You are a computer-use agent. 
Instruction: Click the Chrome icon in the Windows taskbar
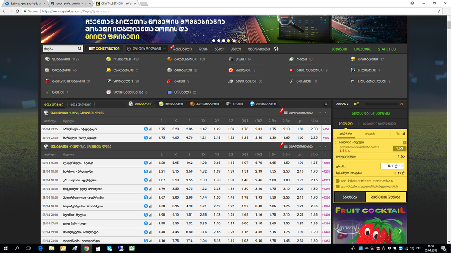tap(86, 249)
